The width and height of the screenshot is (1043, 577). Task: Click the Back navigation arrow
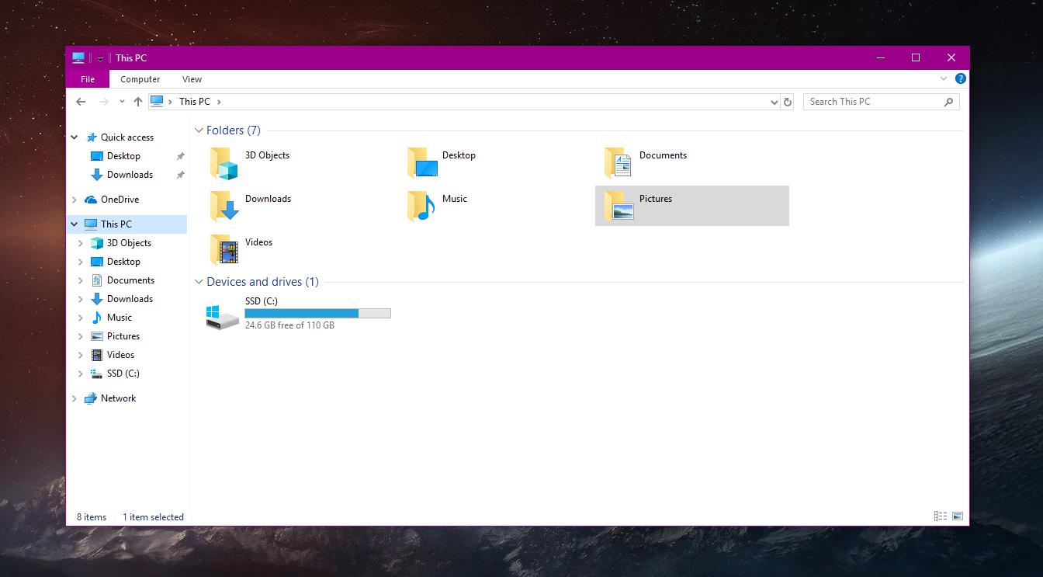pos(81,102)
